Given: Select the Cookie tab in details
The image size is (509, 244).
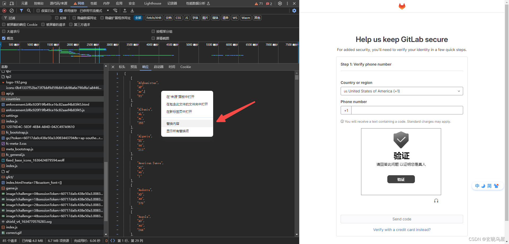Looking at the screenshot, I should click(x=186, y=67).
